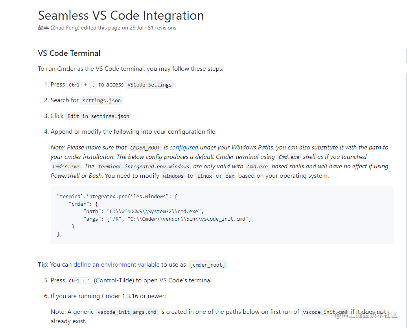This screenshot has width=407, height=328.
Task: Click the osx inline code token
Action: [x=230, y=176]
